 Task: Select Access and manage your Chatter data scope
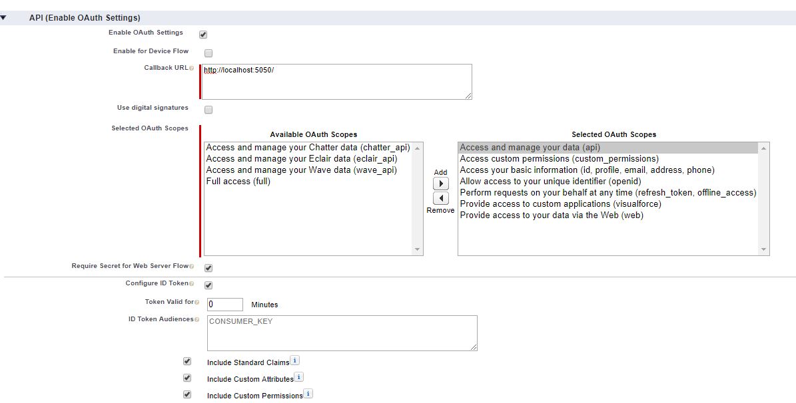308,148
